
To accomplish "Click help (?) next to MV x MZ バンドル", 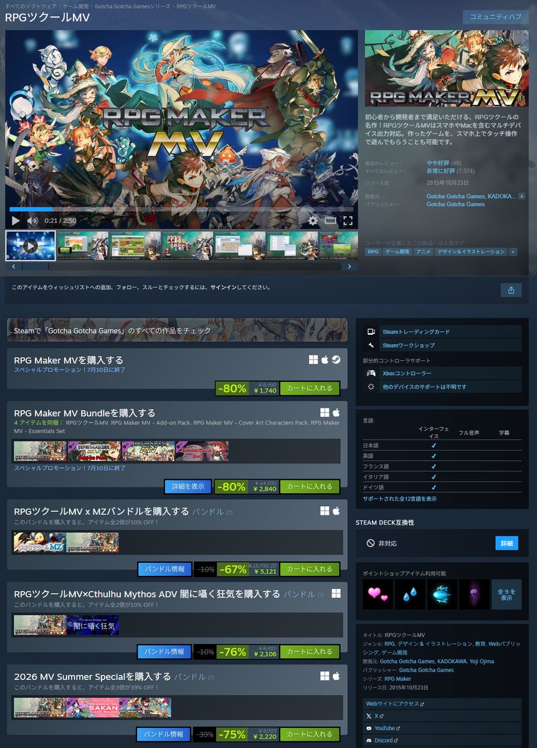I will pos(229,512).
